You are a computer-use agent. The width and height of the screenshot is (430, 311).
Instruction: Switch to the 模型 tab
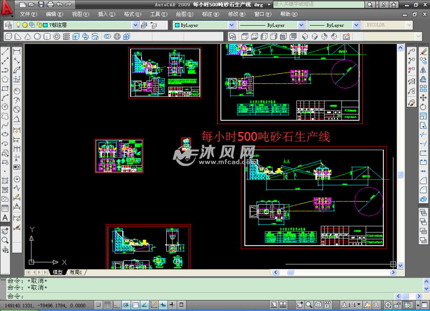[57, 272]
